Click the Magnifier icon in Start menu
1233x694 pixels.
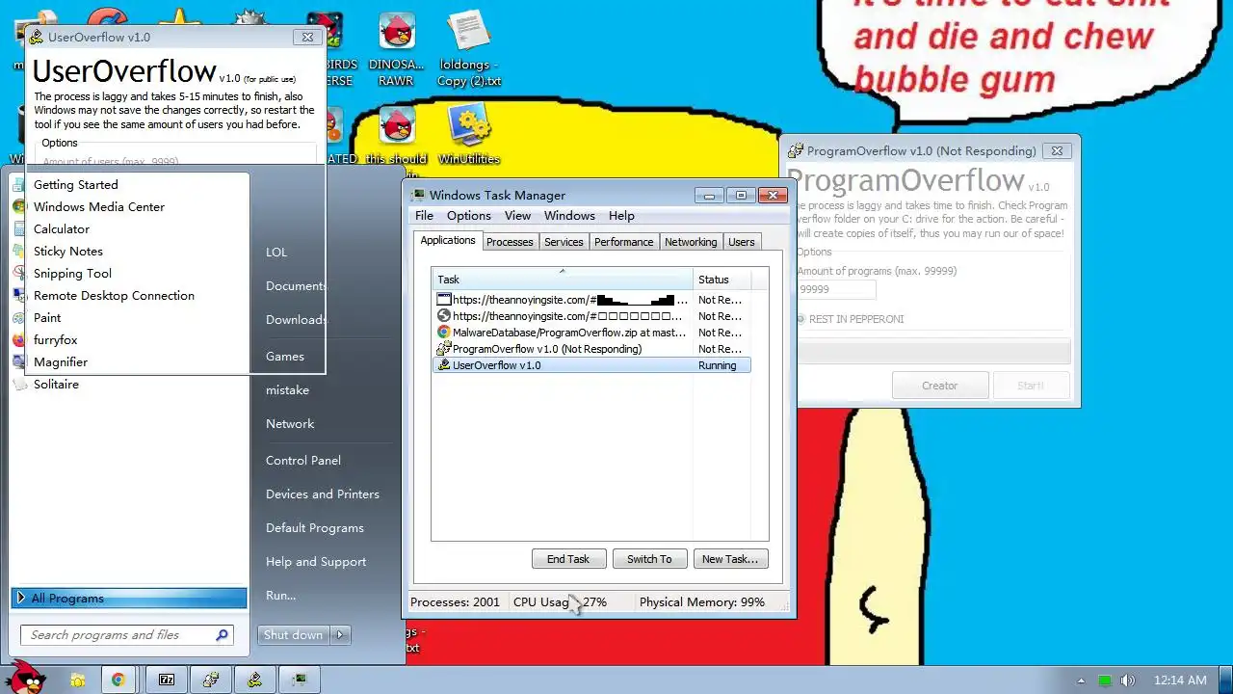[19, 361]
